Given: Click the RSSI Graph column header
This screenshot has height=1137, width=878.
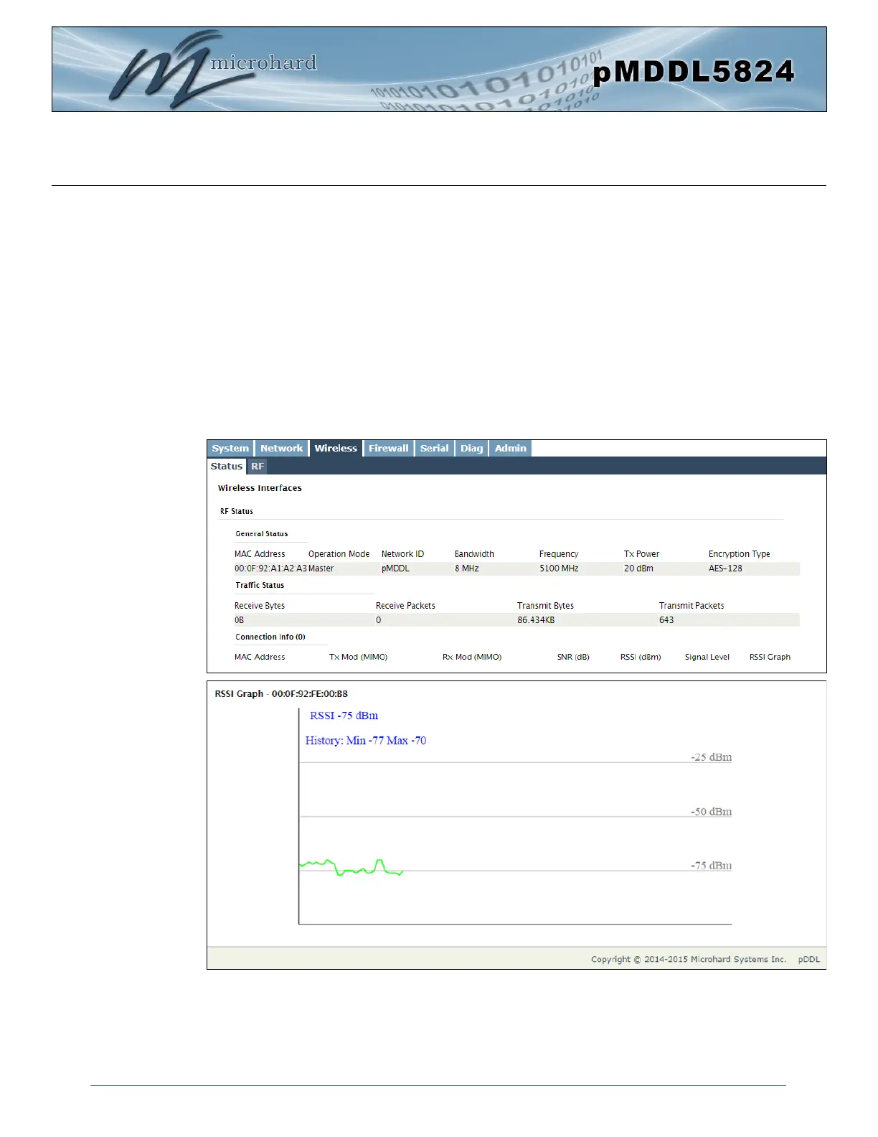Looking at the screenshot, I should click(x=770, y=658).
